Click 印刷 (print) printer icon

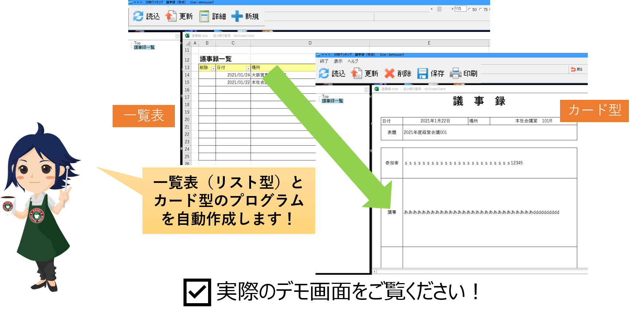455,73
